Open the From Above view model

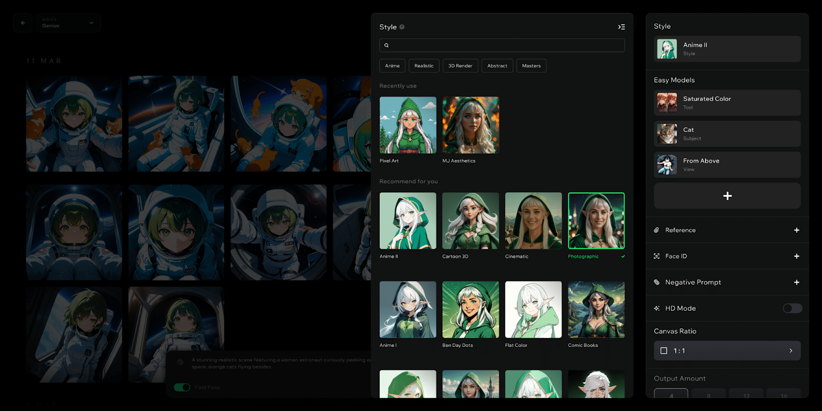pos(727,164)
